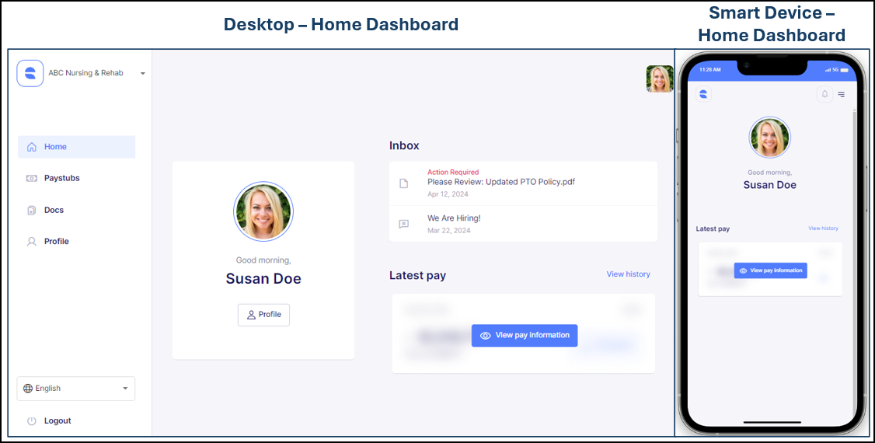Click the document icon beside PTO Policy

403,183
